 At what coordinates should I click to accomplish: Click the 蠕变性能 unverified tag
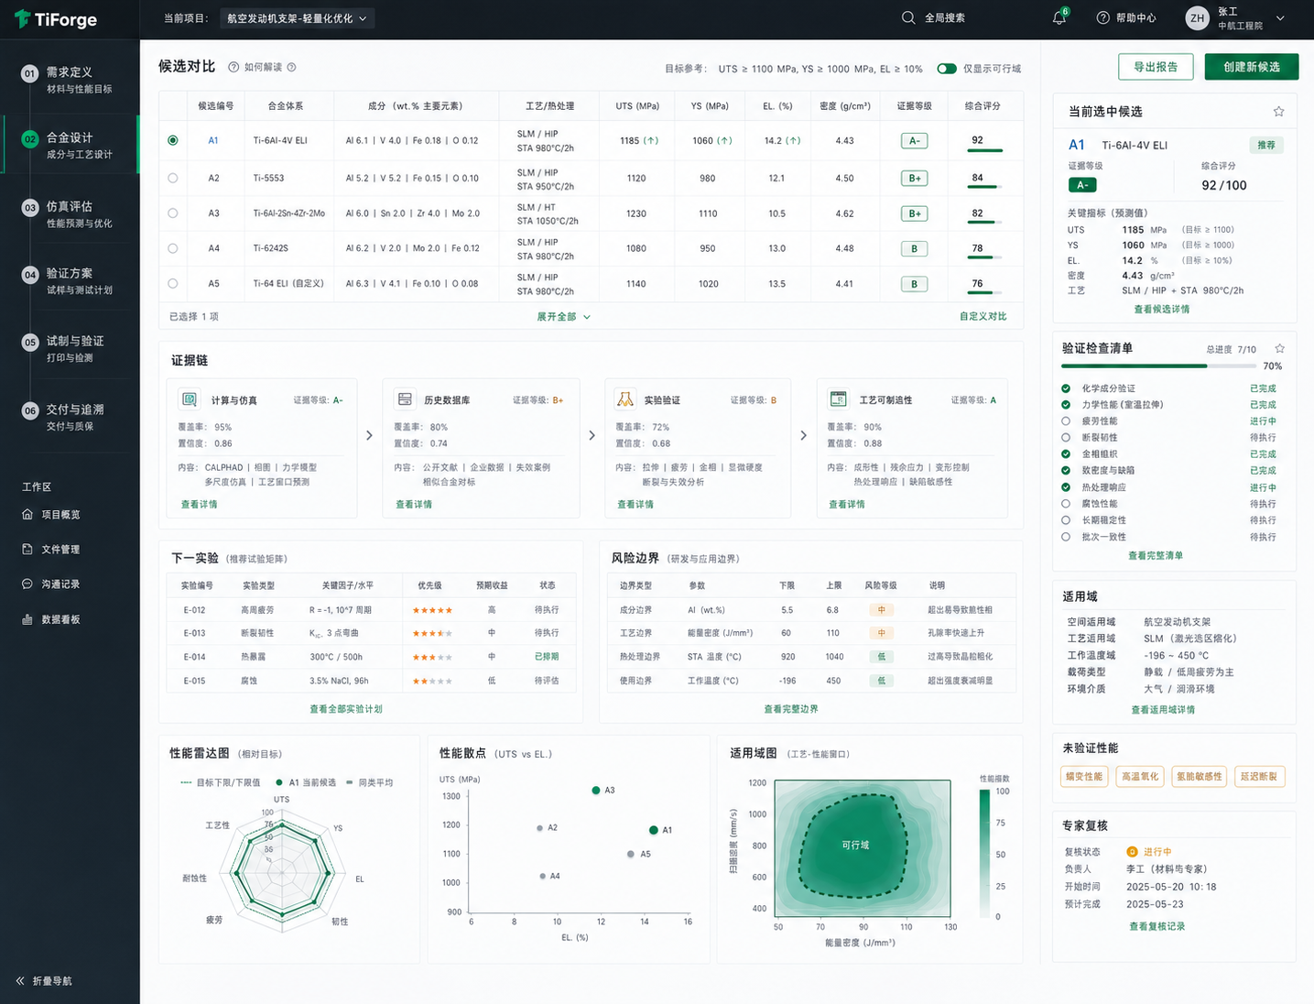tap(1084, 776)
